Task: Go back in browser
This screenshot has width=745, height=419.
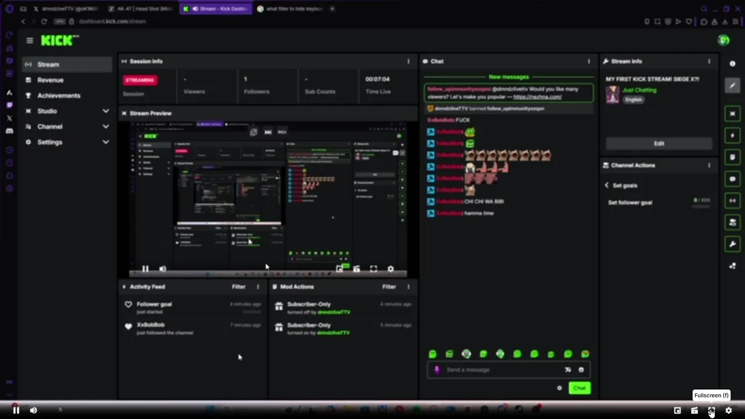Action: [23, 22]
